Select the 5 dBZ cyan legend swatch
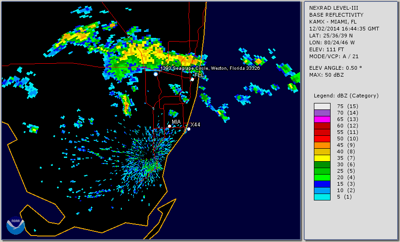Viewport: 400px width, 242px height. coord(322,197)
